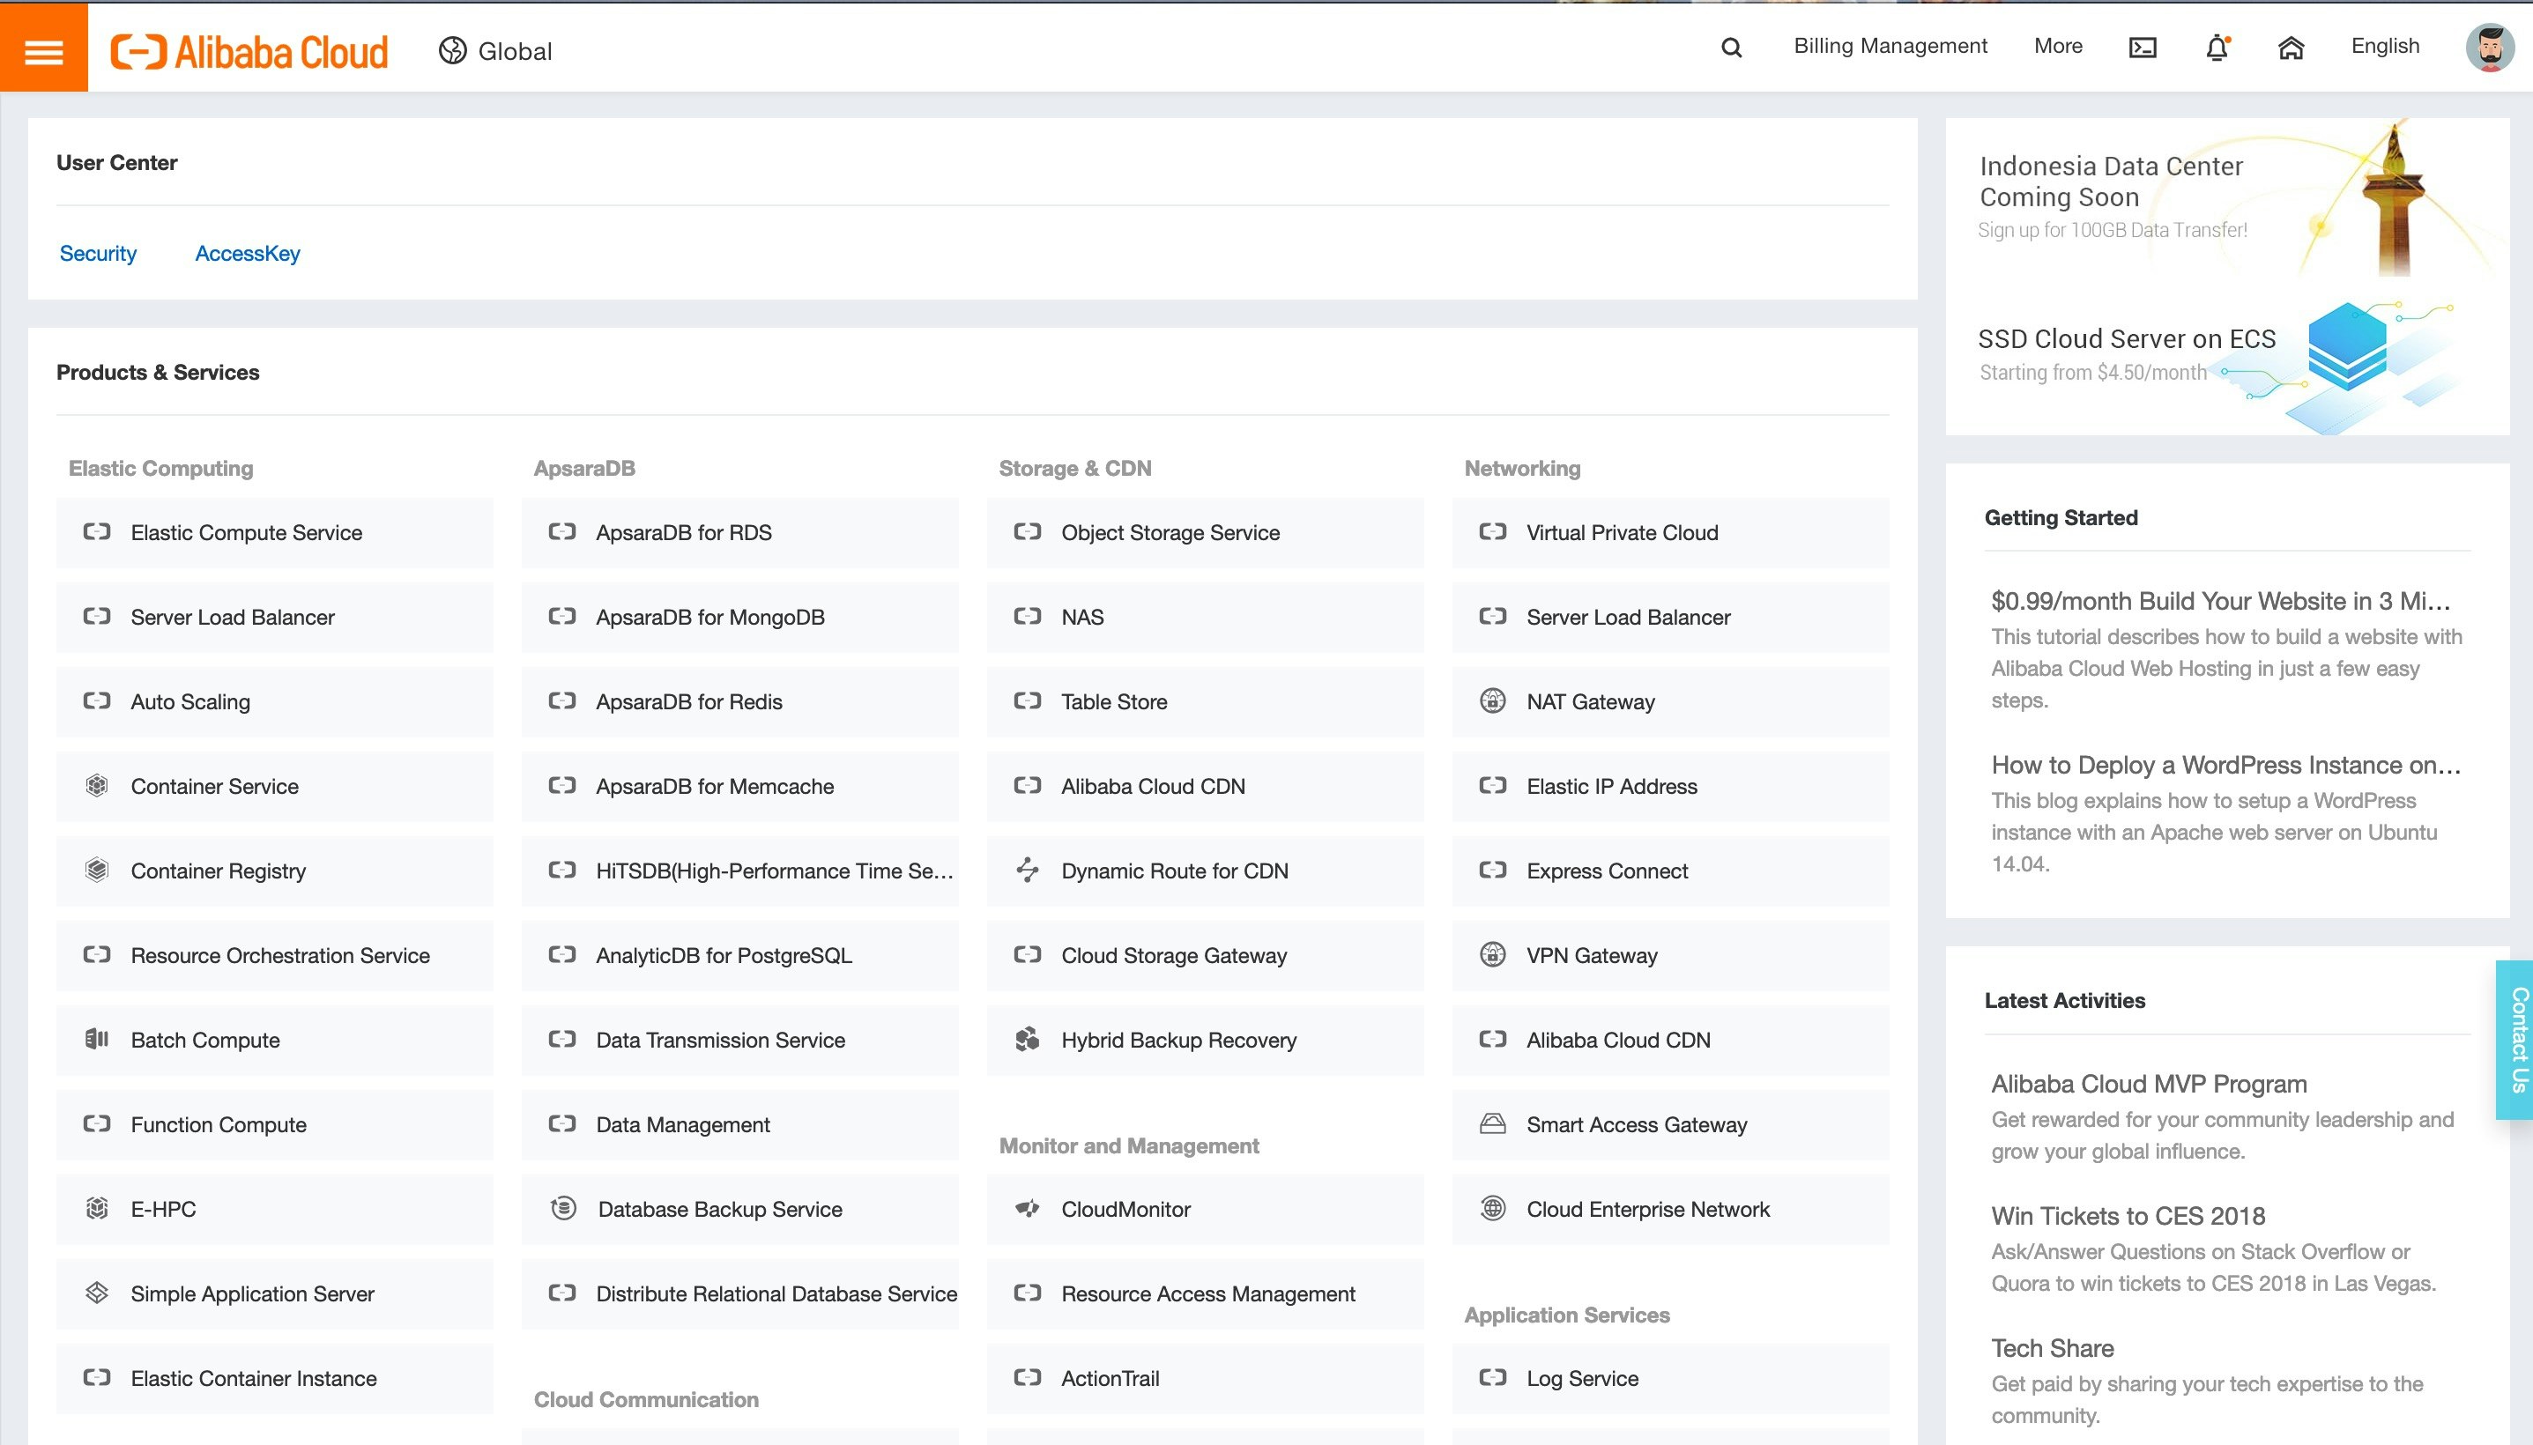This screenshot has height=1445, width=2533.
Task: Open Server Load Balancer under Networking
Action: tap(1670, 618)
